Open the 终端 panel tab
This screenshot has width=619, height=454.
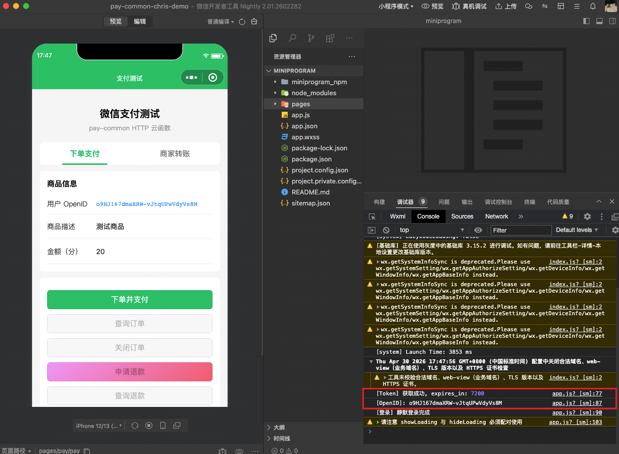(530, 202)
